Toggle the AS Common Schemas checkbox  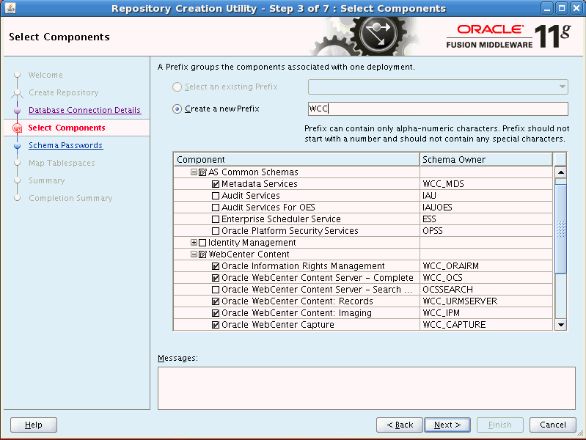202,172
